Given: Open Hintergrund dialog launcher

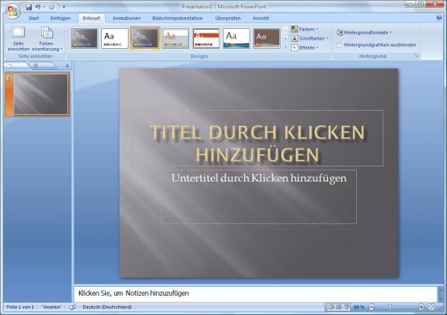Looking at the screenshot, I should [x=417, y=56].
